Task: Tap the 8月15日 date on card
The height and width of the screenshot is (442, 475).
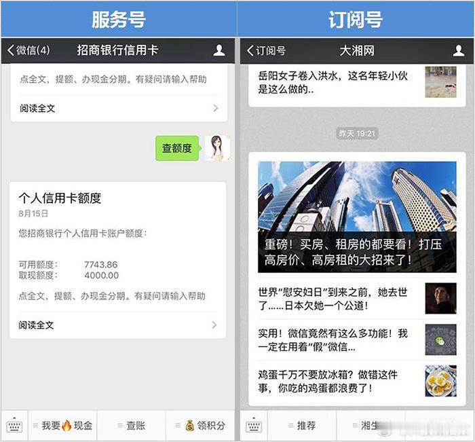Action: pos(33,213)
